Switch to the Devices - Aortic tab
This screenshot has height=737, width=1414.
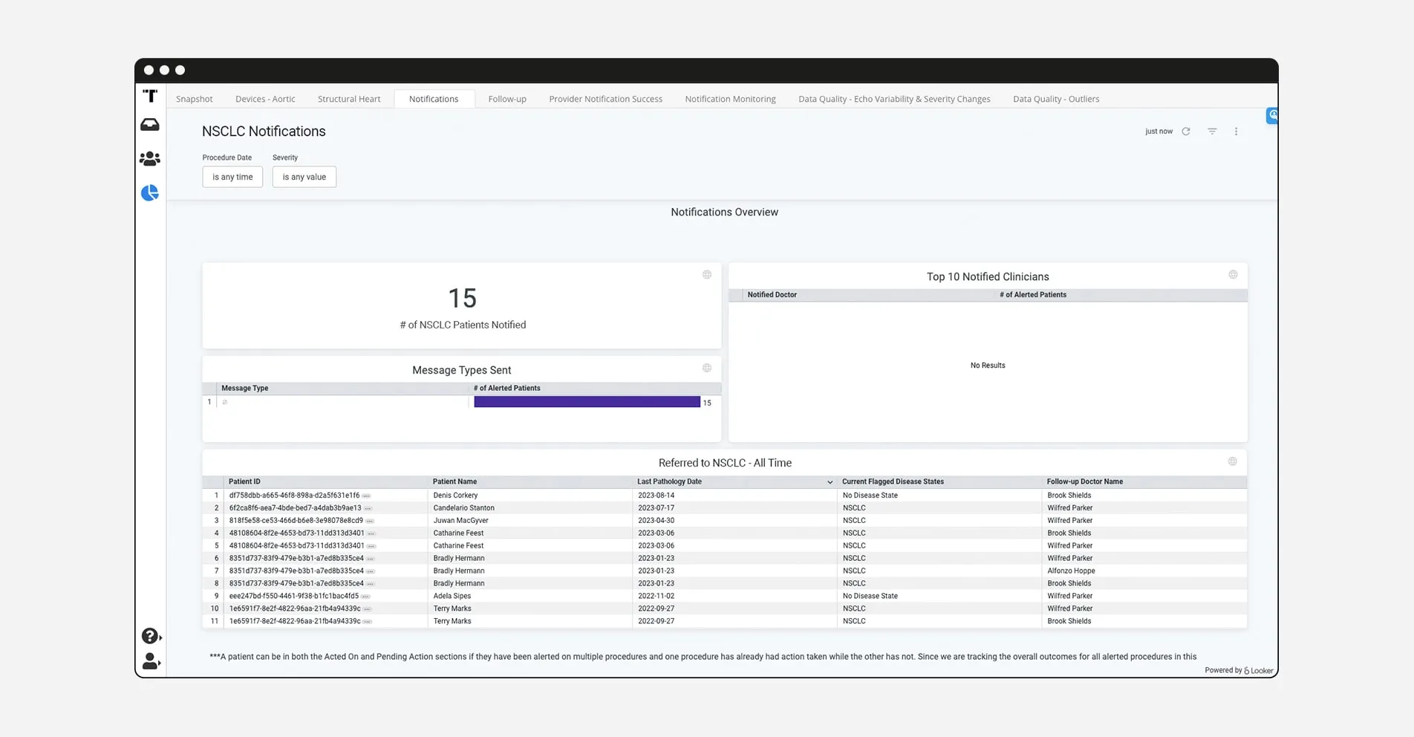(x=265, y=99)
